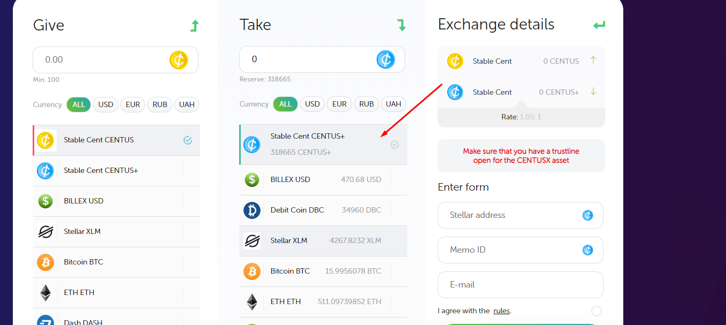
Task: Click BILLEX USD dollar icon in Give list
Action: coord(45,201)
